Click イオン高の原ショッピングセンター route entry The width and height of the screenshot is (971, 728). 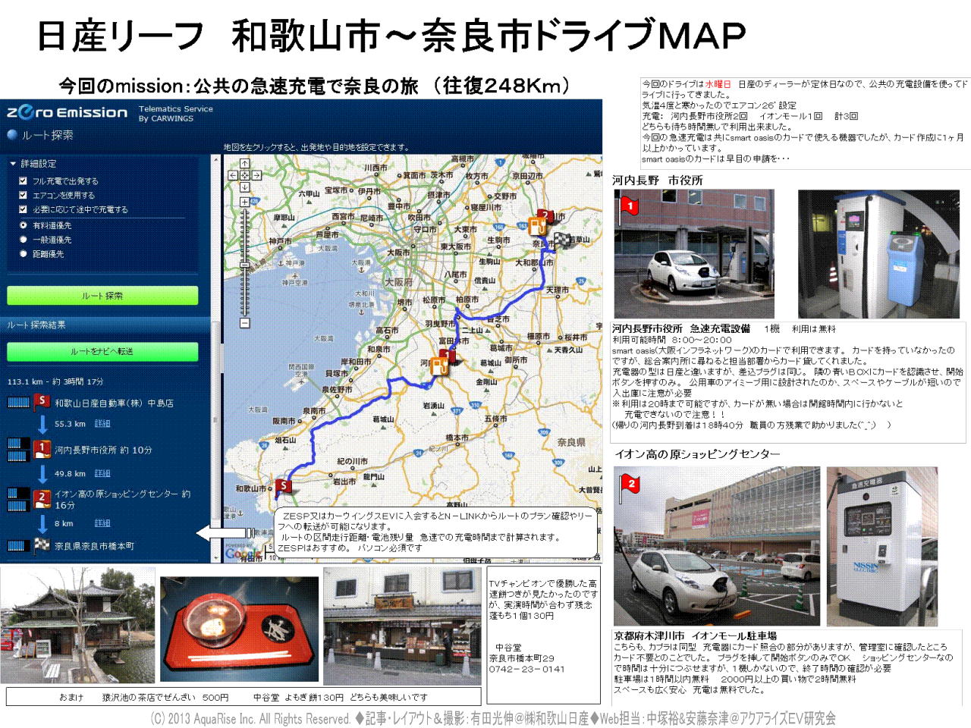(122, 499)
